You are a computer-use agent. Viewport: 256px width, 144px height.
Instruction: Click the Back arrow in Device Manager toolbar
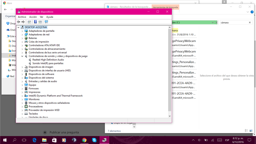18,22
